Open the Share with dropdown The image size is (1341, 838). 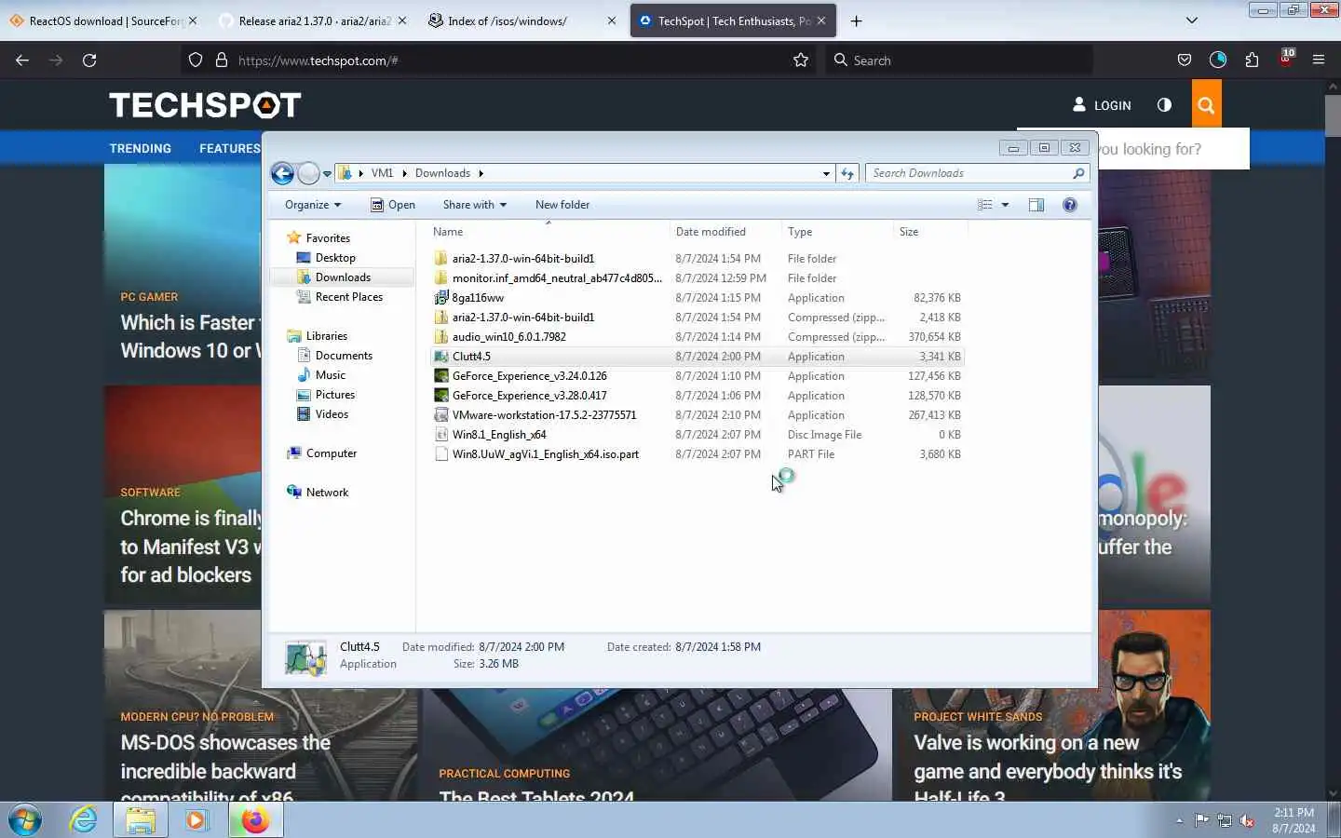(475, 205)
